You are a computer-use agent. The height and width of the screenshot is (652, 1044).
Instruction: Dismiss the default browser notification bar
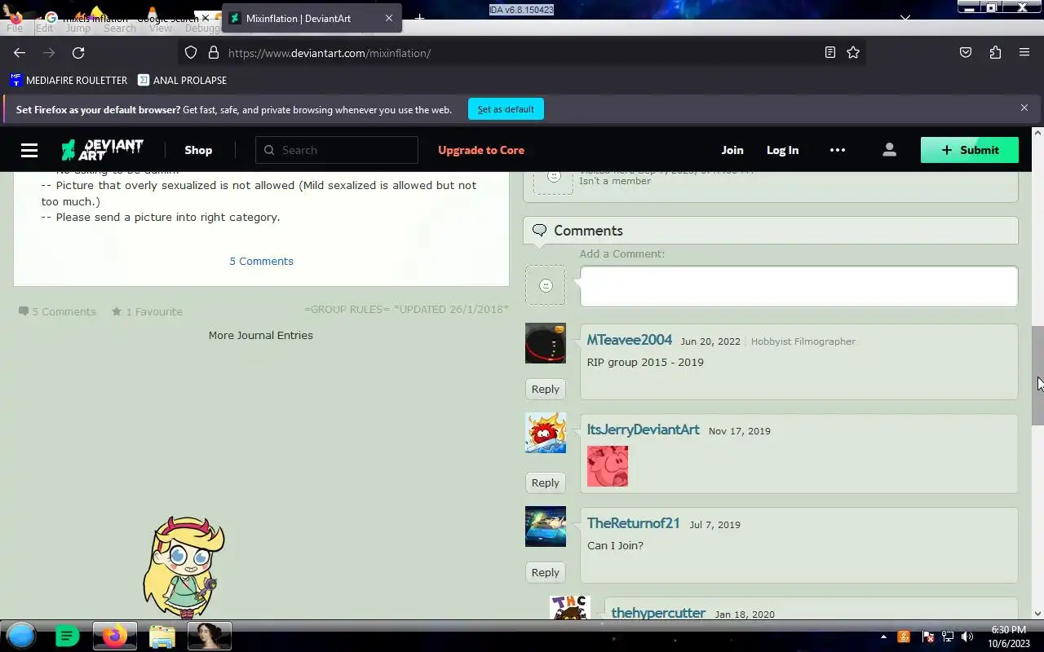click(x=1024, y=108)
